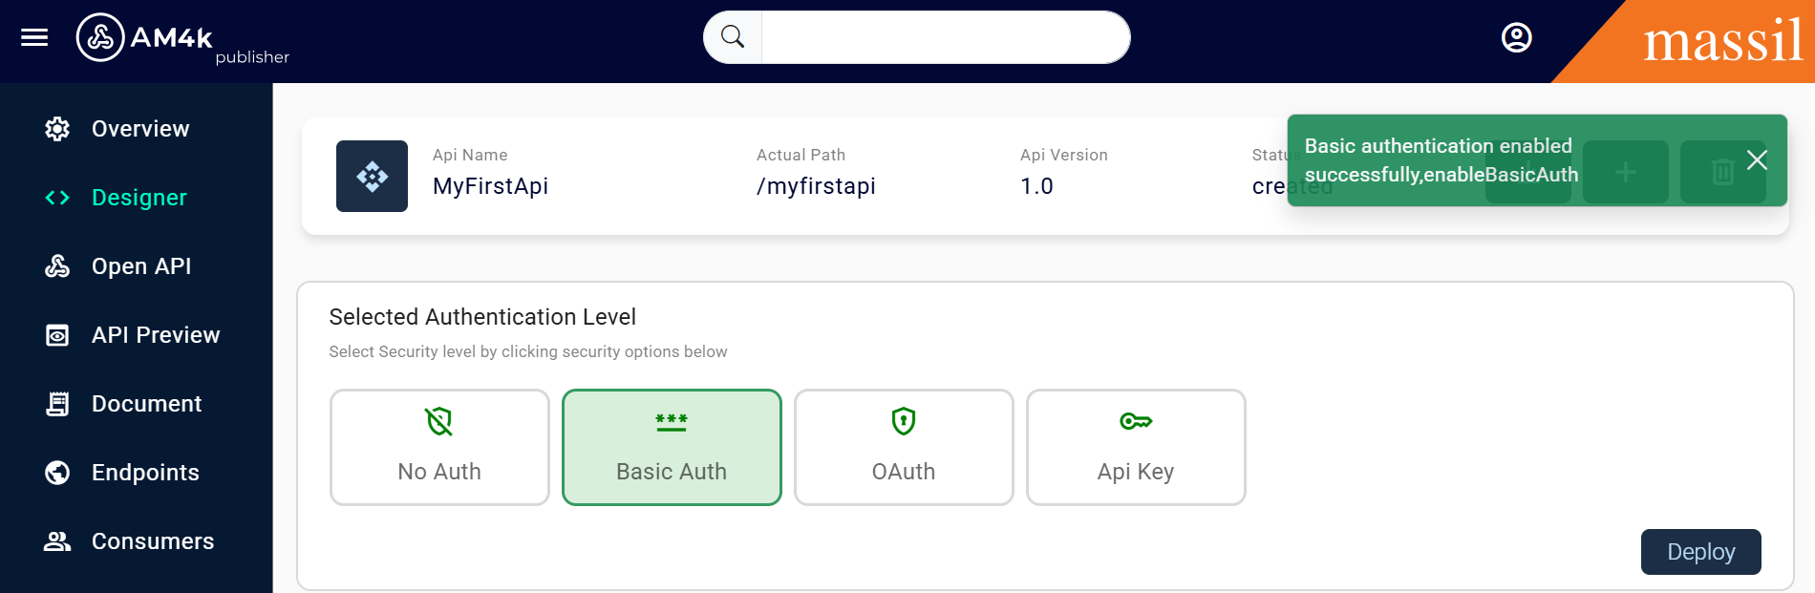The image size is (1815, 593).
Task: Click the Consumers people icon
Action: pos(57,541)
